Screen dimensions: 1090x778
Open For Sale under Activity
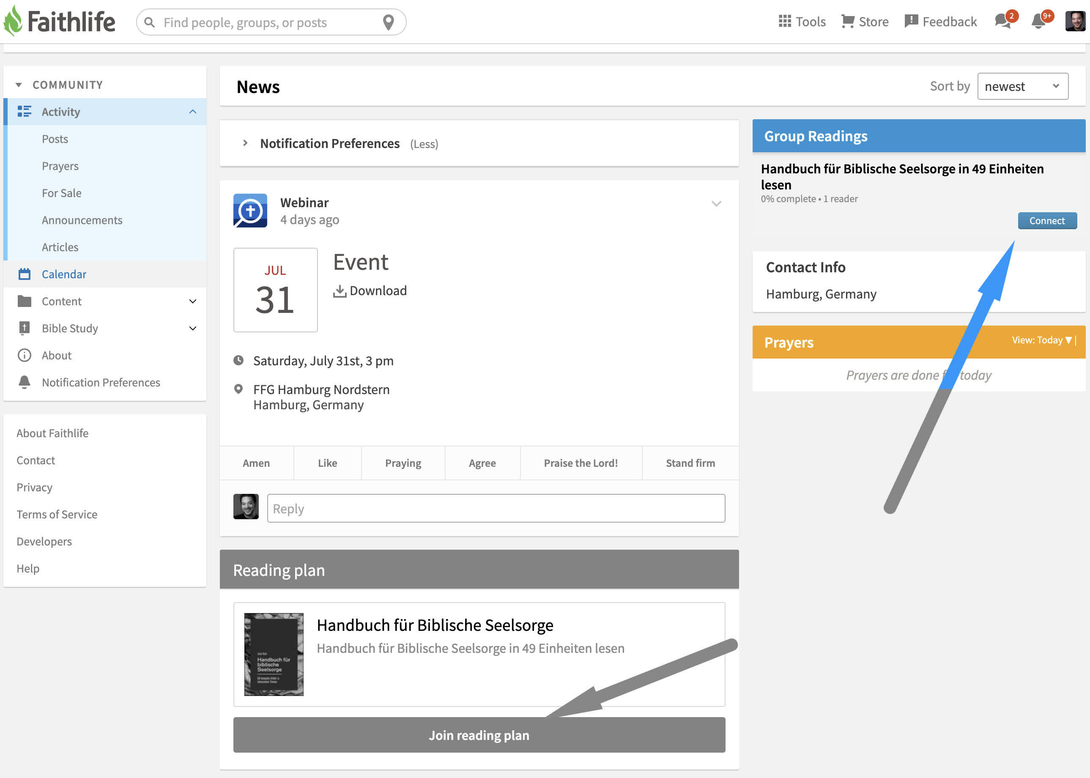[x=61, y=193]
